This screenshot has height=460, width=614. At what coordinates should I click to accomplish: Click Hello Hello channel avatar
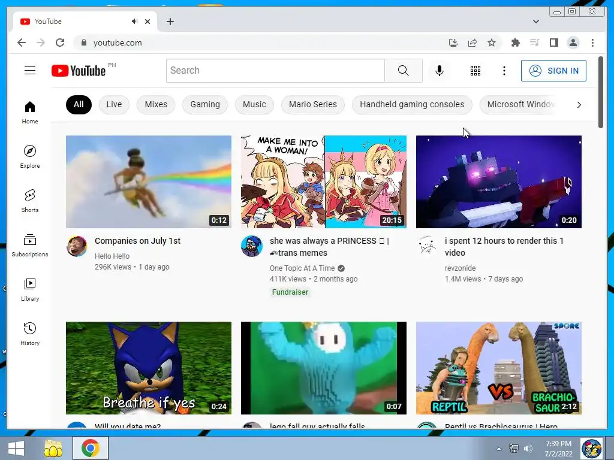(77, 246)
